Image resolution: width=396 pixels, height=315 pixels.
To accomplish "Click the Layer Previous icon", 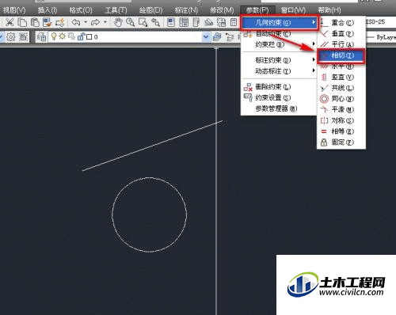I will 230,37.
